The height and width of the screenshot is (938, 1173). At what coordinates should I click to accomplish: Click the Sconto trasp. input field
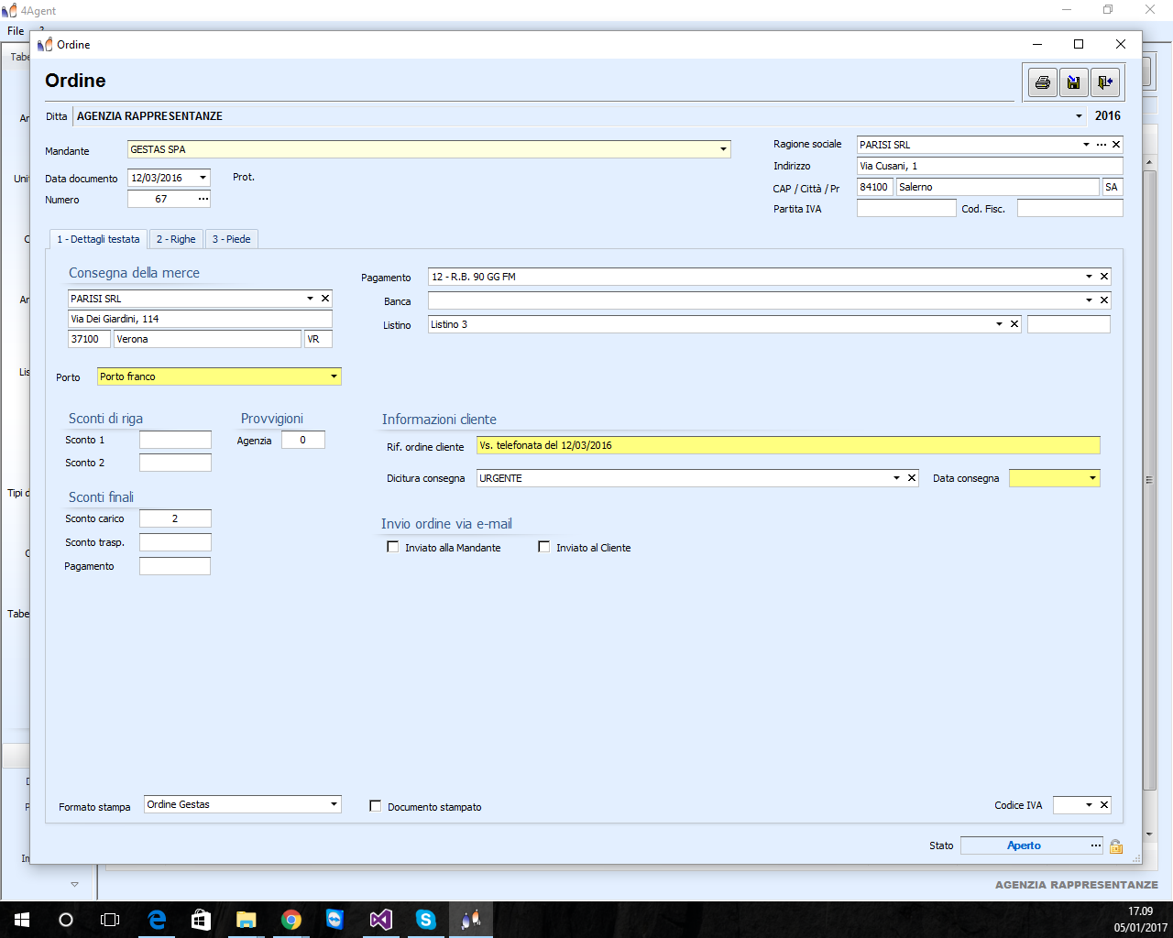[175, 542]
